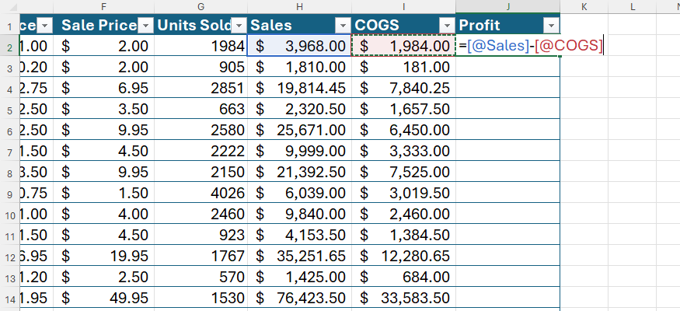680x311 pixels.
Task: Click COGS cell showing 12,280.65
Action: pyautogui.click(x=403, y=256)
